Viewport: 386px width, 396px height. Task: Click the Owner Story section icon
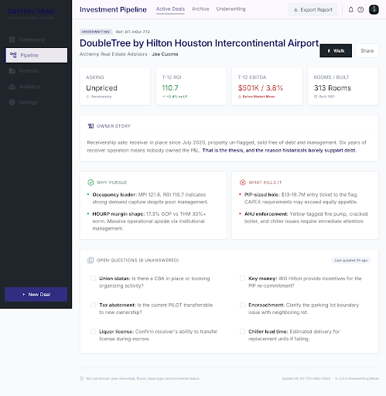click(91, 126)
